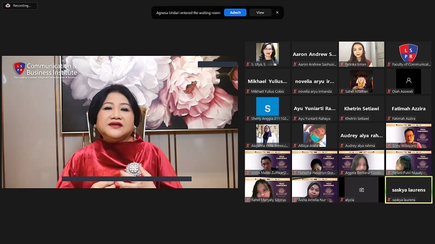435x244 pixels.
Task: Select Sony Wibisono's video thumbnail
Action: [x=408, y=134]
